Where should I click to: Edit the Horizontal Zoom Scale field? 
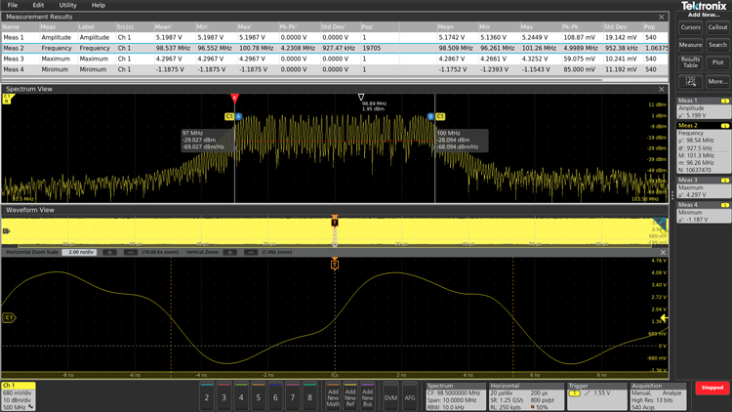point(80,252)
